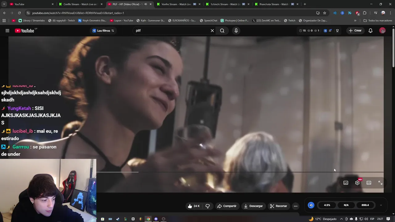Open the Twitch bookmark
The width and height of the screenshot is (395, 222).
point(289,21)
